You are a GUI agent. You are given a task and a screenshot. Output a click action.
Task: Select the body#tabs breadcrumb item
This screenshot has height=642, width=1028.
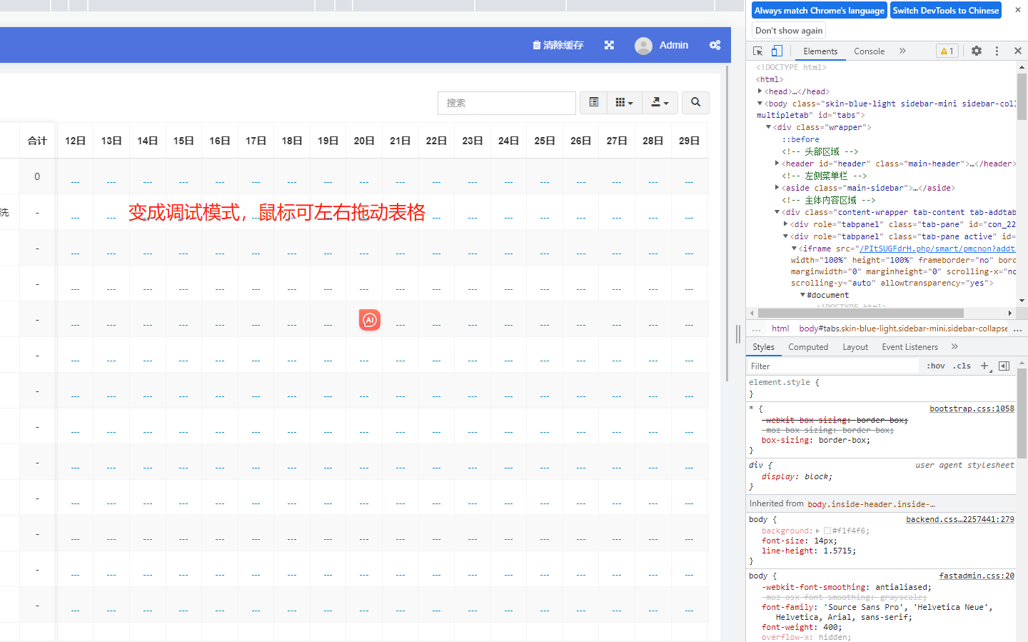903,328
